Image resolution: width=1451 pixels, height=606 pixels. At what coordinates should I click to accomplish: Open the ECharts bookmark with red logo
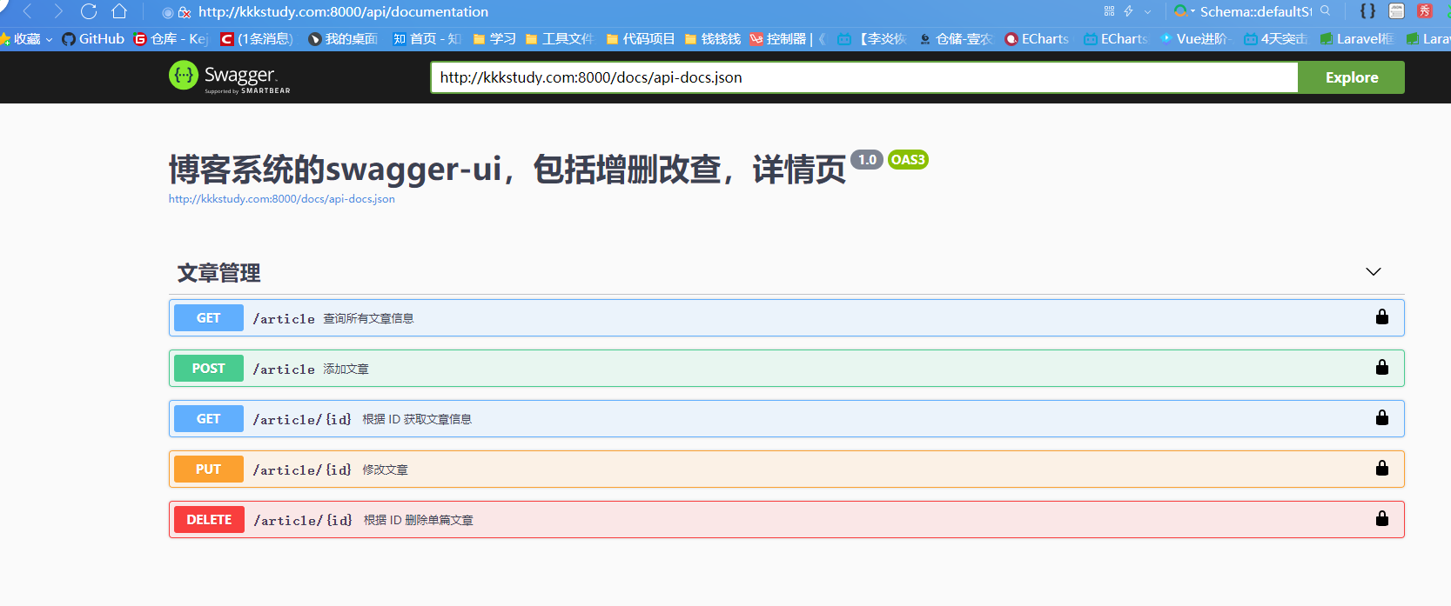tap(1037, 39)
